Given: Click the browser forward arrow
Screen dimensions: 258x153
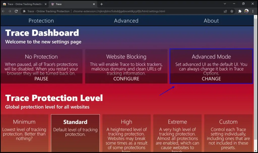Looking at the screenshot, I should pos(10,11).
